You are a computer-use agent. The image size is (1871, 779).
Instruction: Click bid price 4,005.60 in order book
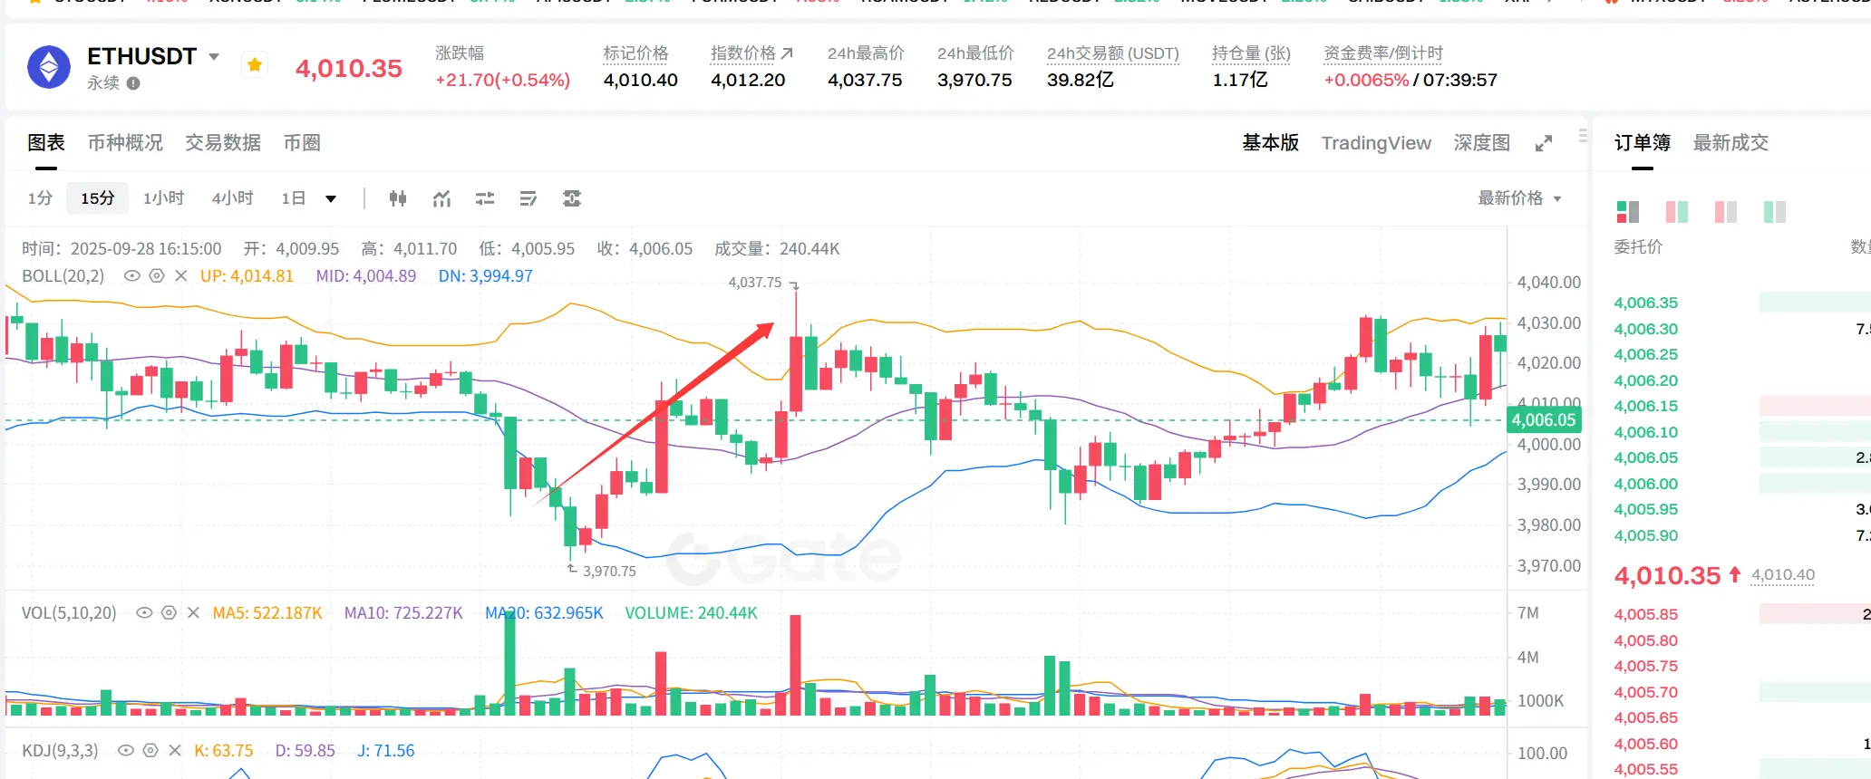(1645, 744)
